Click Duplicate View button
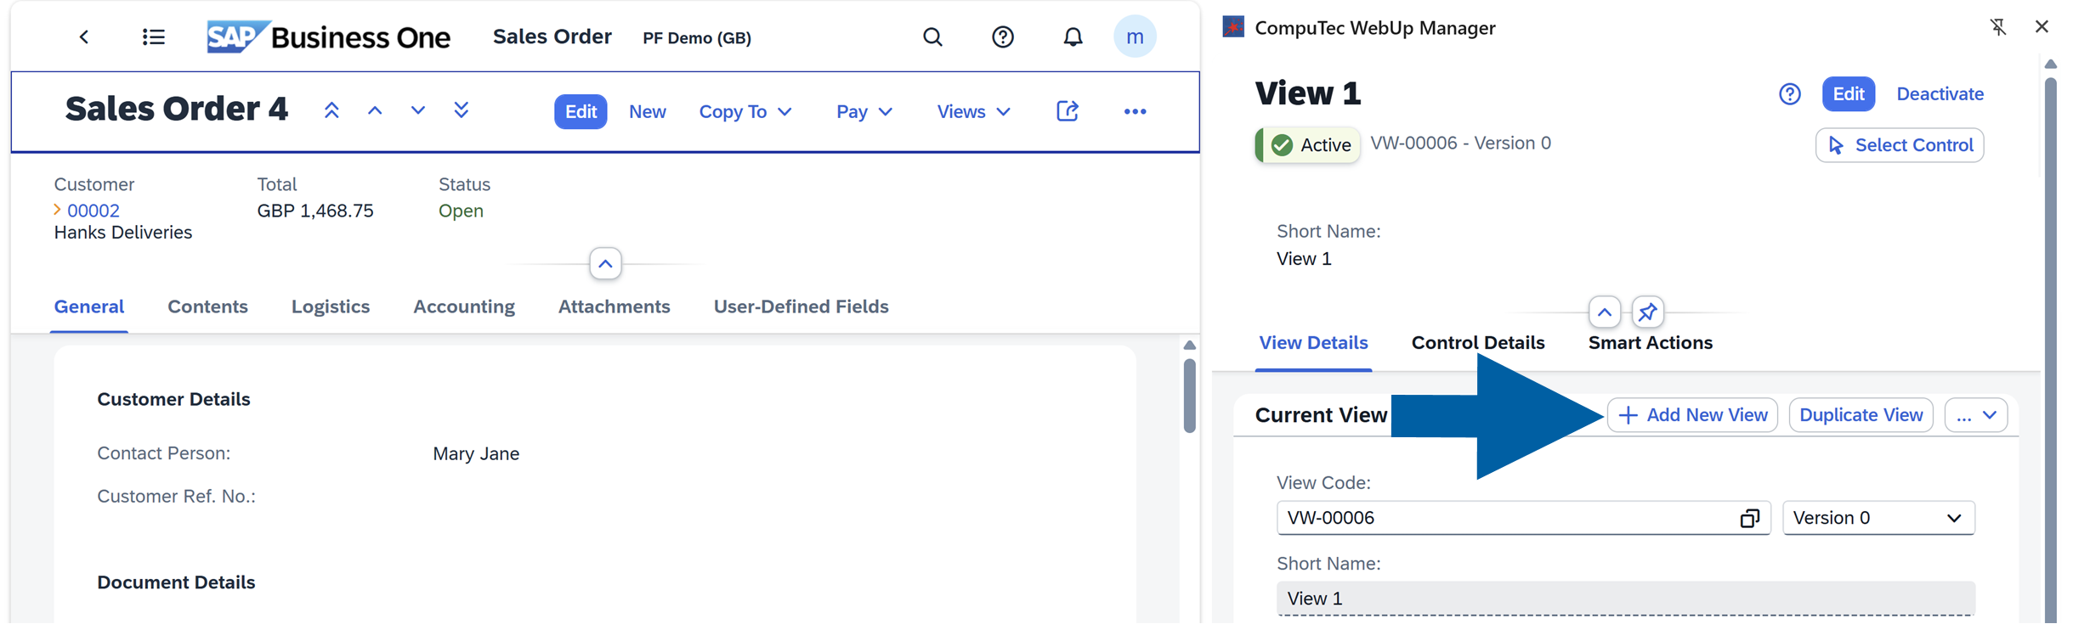The width and height of the screenshot is (2073, 624). [x=1861, y=415]
